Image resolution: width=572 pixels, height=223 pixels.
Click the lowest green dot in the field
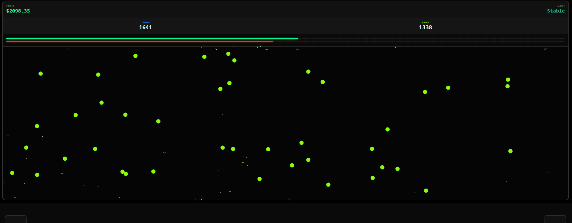point(426,191)
